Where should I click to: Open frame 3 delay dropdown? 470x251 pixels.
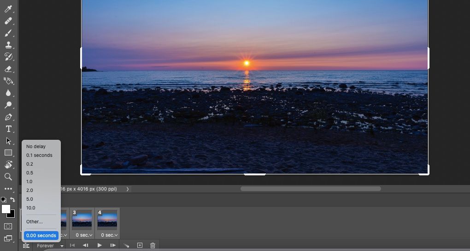tap(83, 235)
